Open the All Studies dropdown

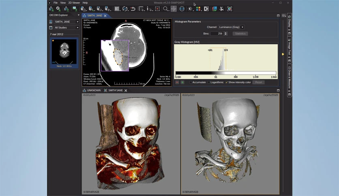tap(67, 28)
